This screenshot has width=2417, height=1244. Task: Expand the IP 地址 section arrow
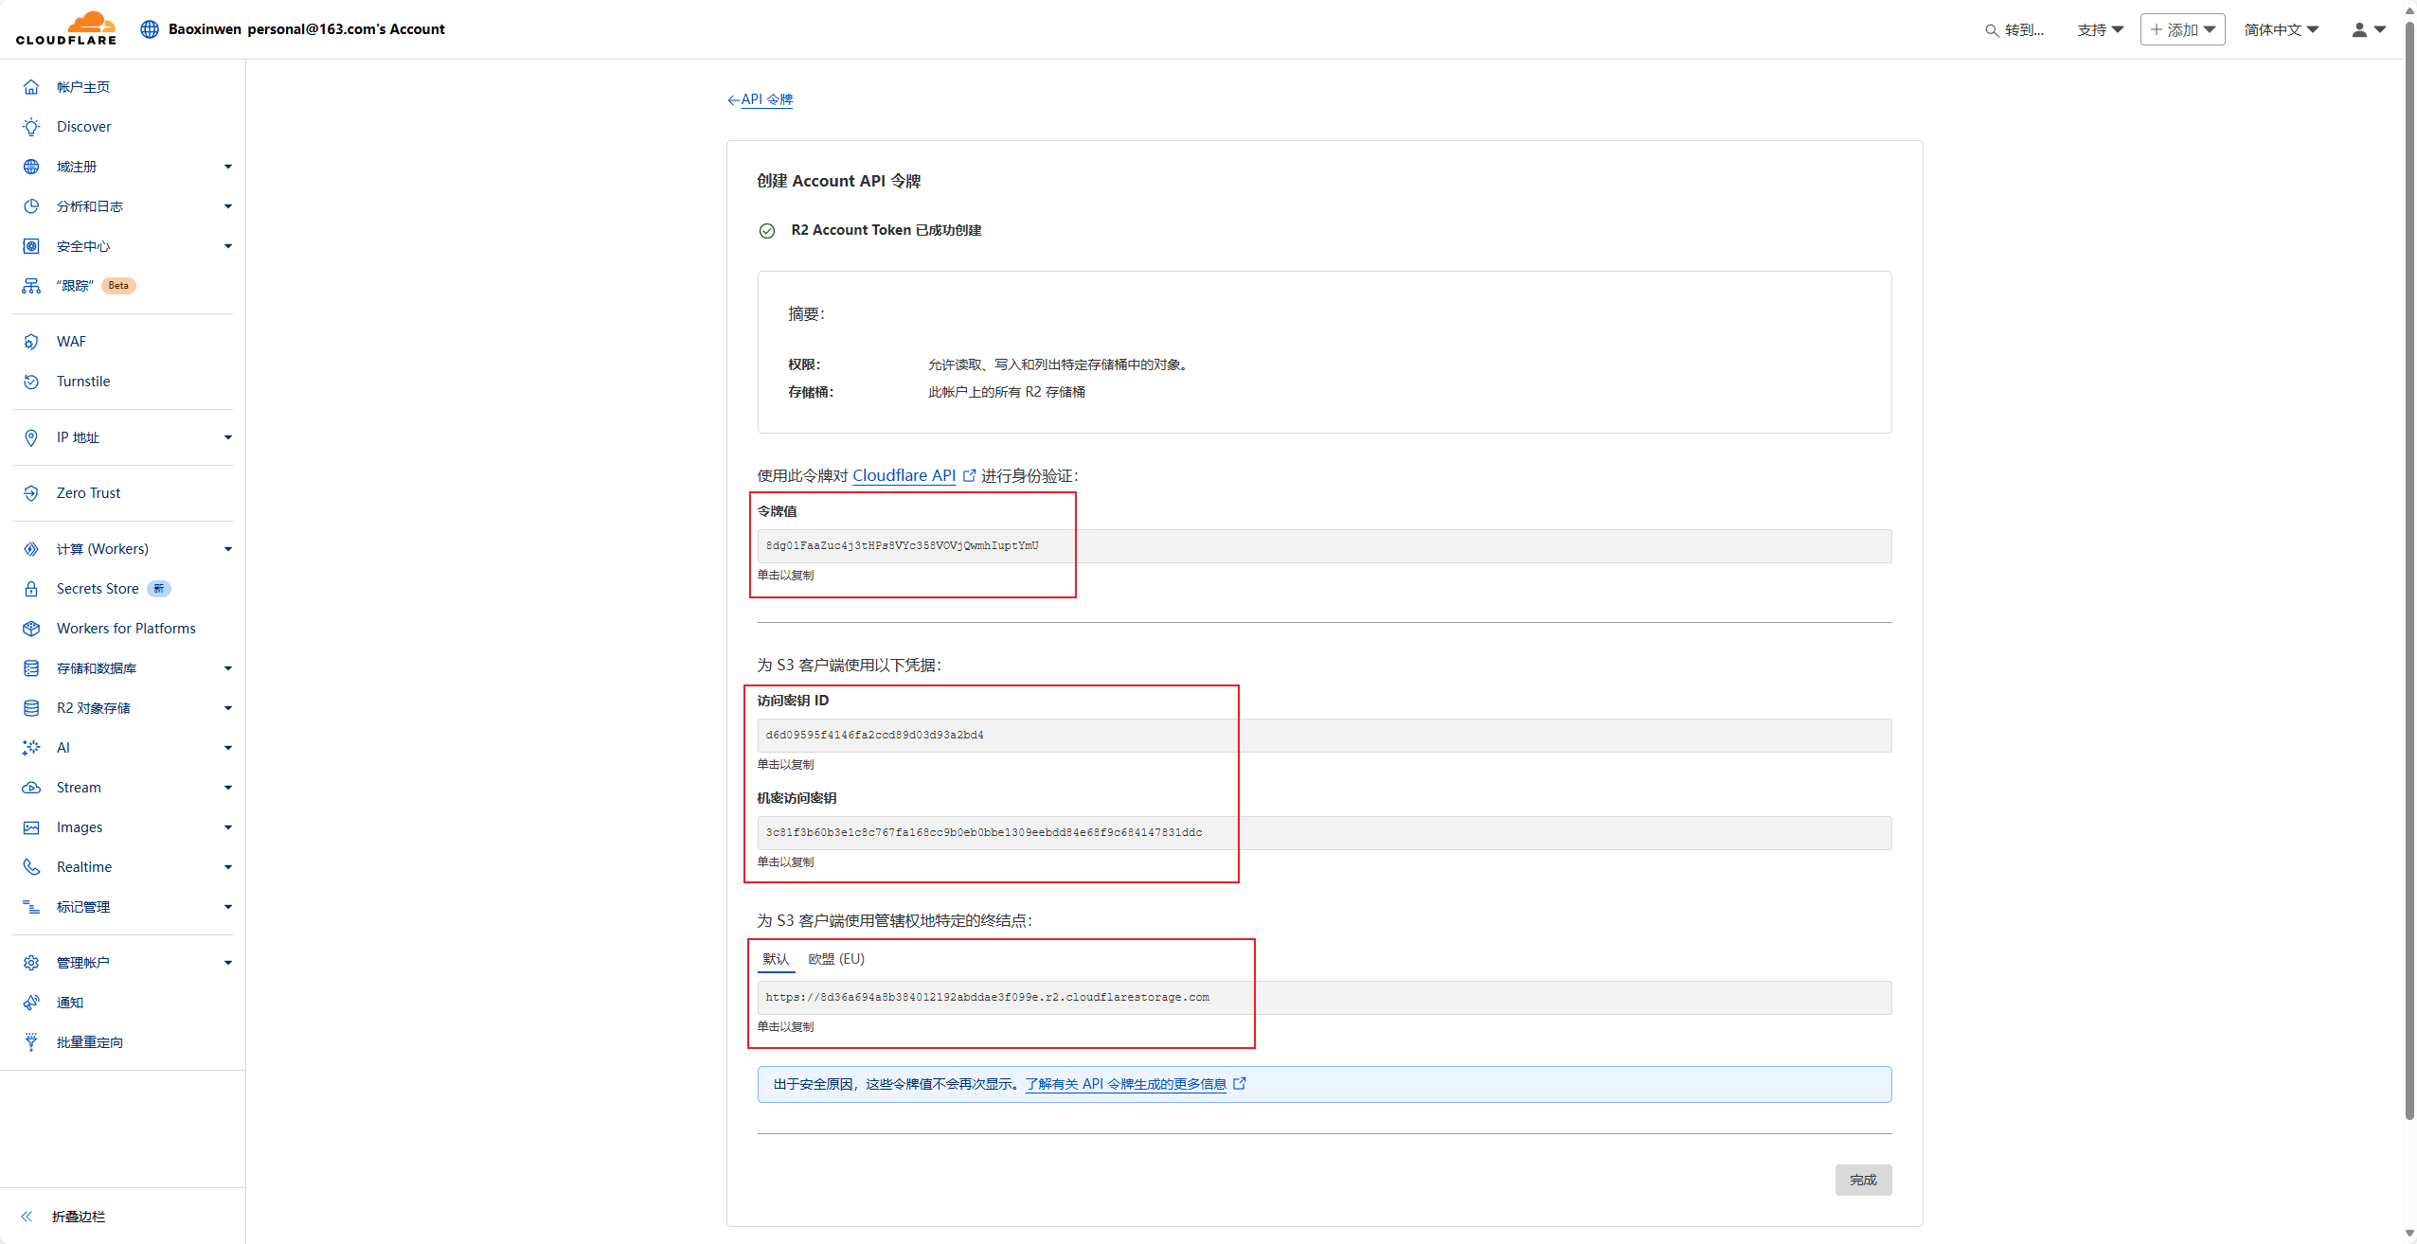[x=228, y=437]
